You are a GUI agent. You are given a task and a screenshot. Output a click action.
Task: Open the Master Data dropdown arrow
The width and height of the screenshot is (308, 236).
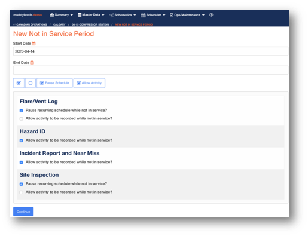point(103,15)
